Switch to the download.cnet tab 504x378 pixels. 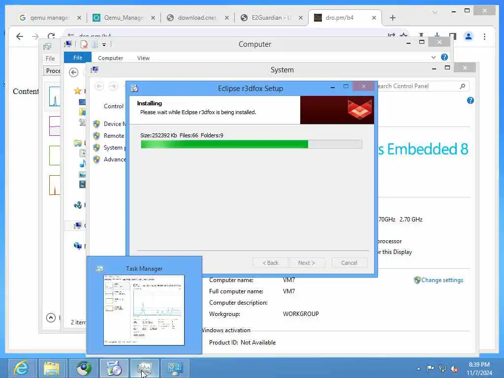[197, 18]
